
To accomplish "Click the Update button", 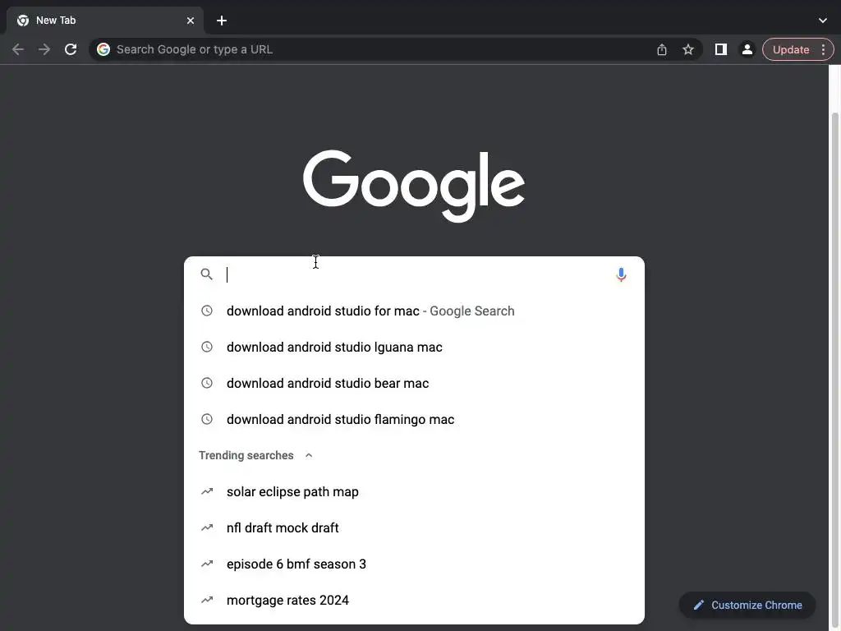I will coord(791,49).
